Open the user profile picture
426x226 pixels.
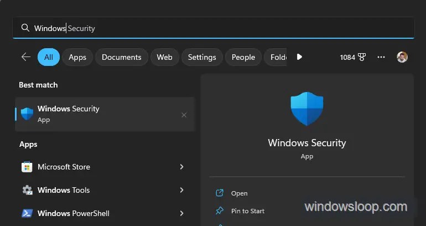coord(402,57)
